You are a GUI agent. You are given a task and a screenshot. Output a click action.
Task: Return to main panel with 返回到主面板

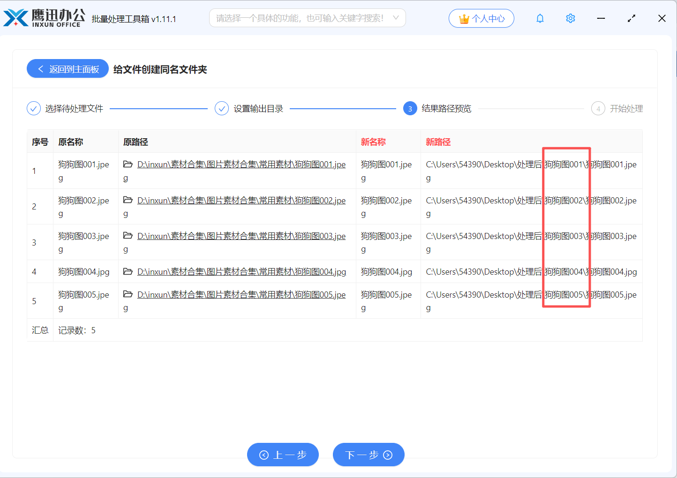(68, 69)
